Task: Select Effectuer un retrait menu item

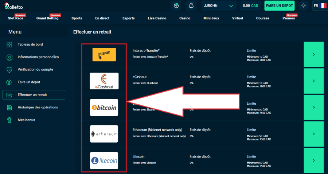Action: (x=34, y=95)
